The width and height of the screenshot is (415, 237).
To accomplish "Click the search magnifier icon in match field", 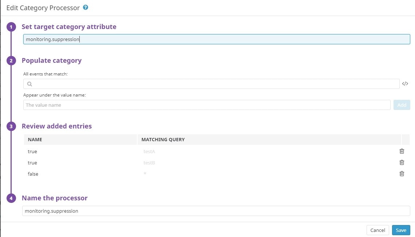I will click(29, 84).
